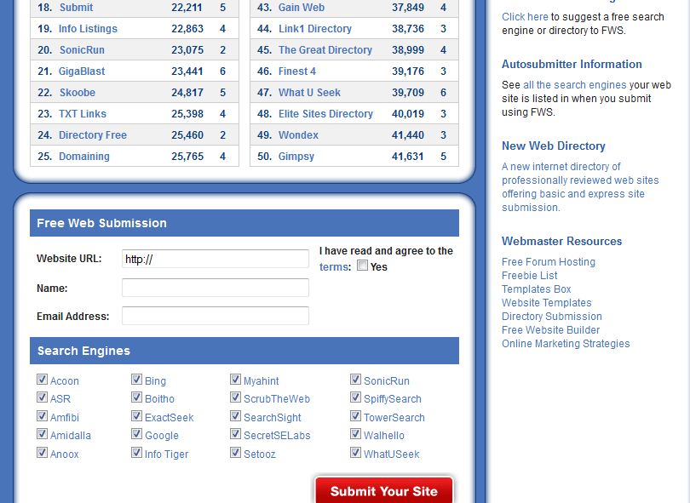Click the TXT Links entry
This screenshot has height=503, width=690.
click(83, 114)
